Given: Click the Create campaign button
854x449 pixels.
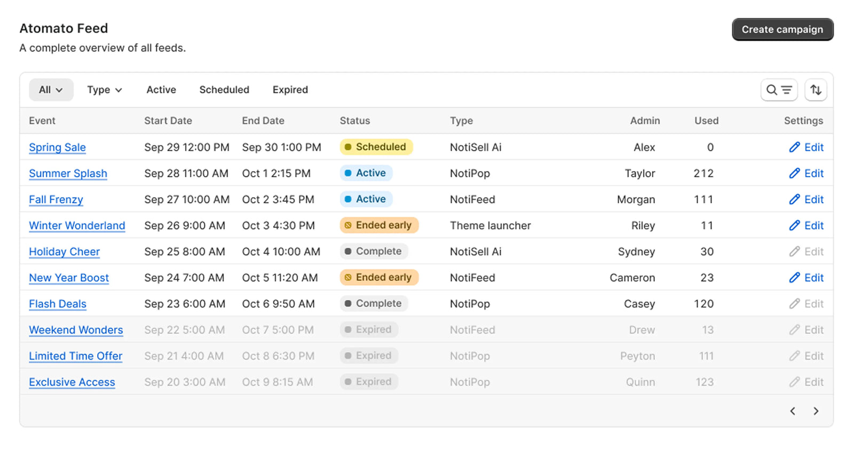Looking at the screenshot, I should pos(782,29).
